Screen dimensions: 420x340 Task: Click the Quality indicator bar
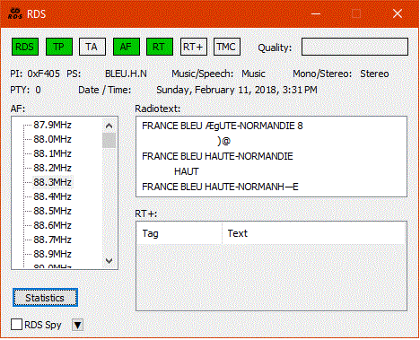(354, 47)
